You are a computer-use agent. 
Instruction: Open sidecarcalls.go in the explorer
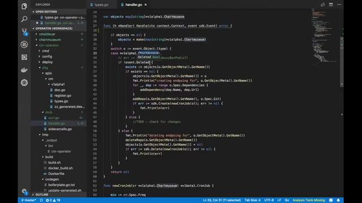click(60, 129)
